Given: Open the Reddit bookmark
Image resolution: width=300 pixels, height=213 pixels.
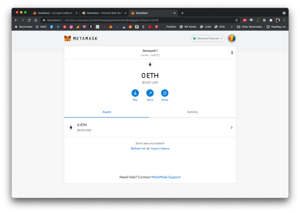Looking at the screenshot, I should (130, 27).
